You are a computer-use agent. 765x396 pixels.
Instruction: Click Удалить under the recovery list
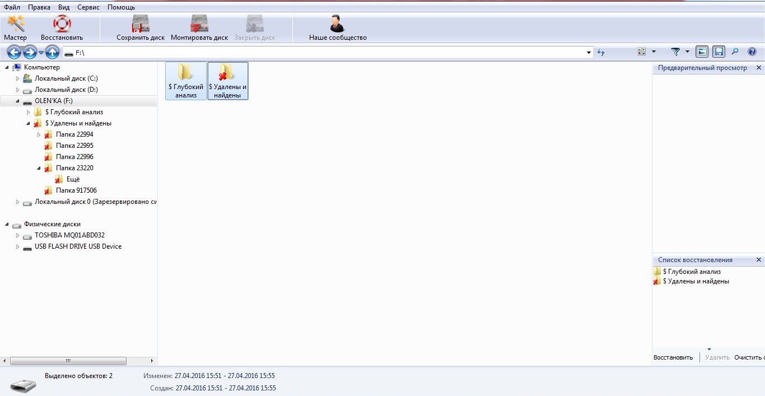tap(717, 357)
